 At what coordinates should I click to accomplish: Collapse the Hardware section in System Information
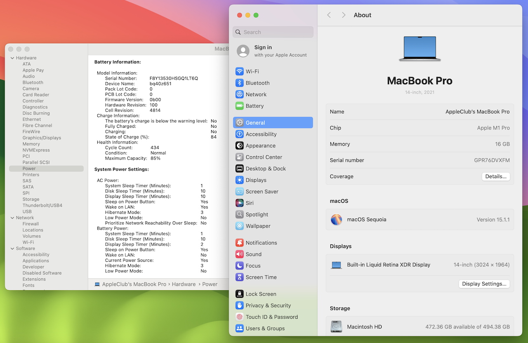pos(12,58)
